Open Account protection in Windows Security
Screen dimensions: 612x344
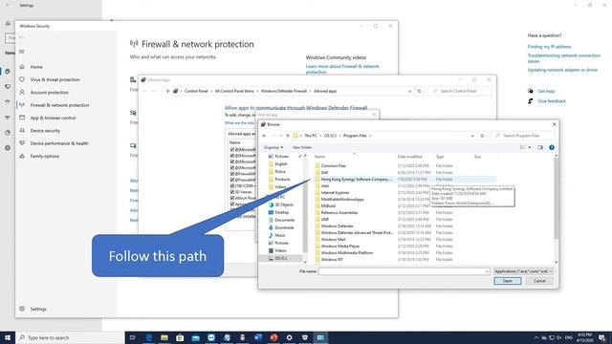point(49,93)
